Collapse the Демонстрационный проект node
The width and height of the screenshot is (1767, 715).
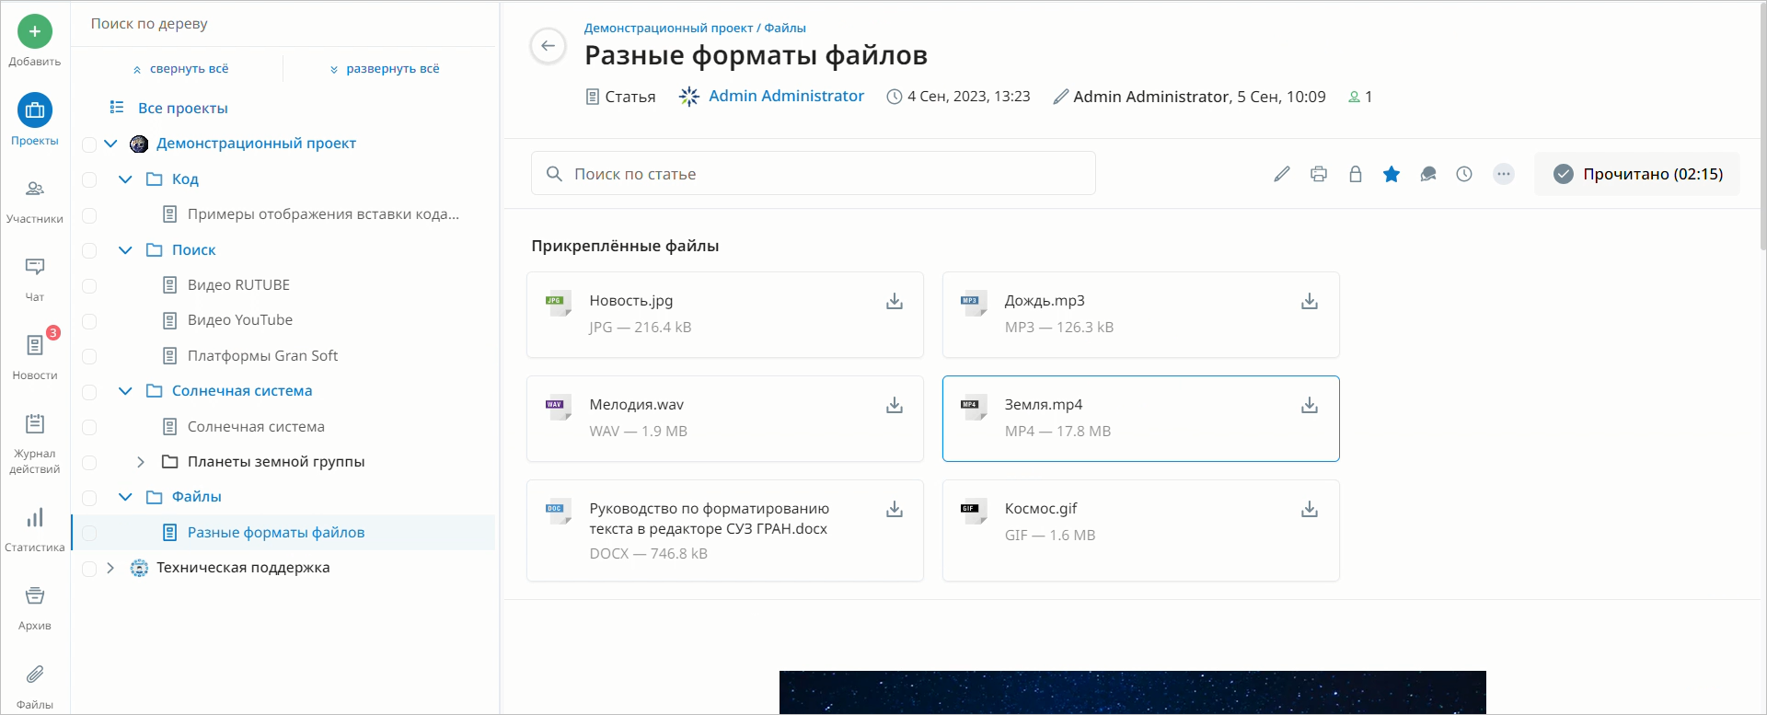tap(110, 144)
